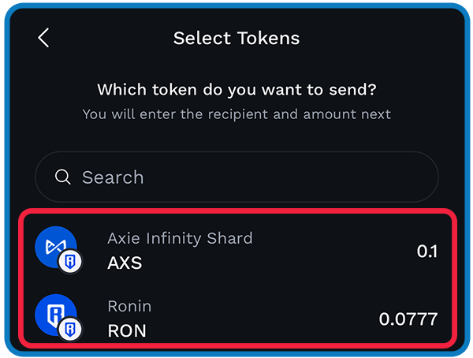Click the RON balance of 0.0777
473x358 pixels.
tap(408, 319)
